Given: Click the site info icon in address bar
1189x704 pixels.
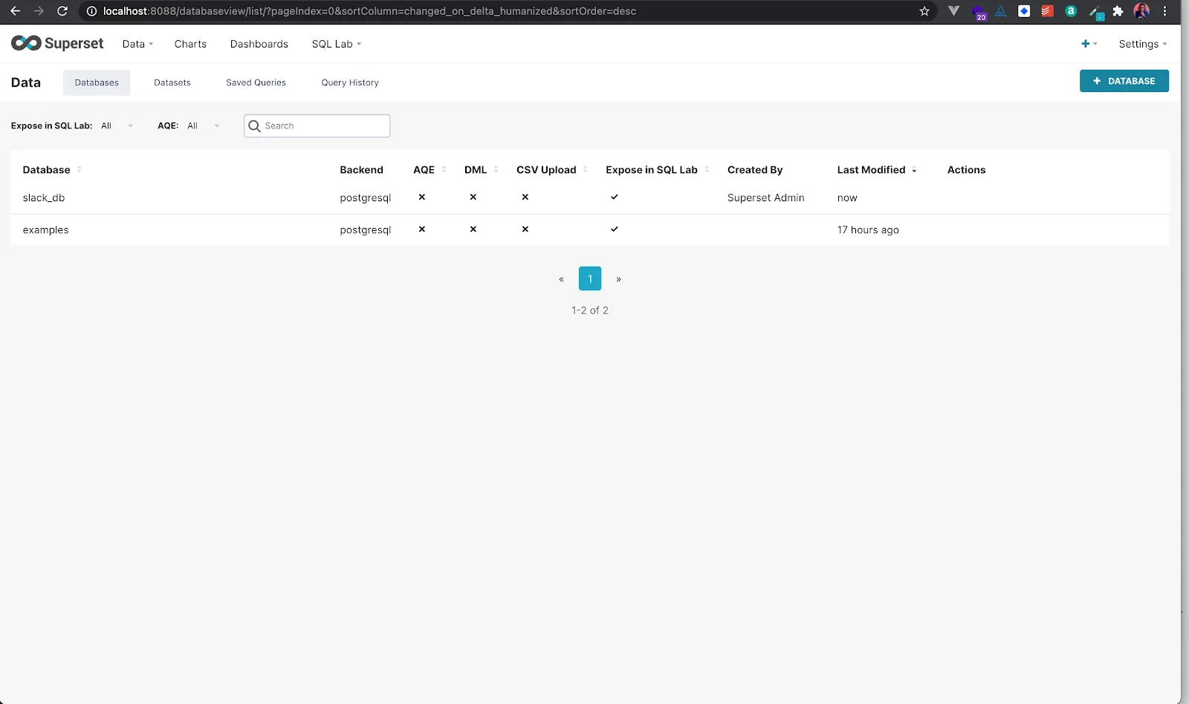Looking at the screenshot, I should click(x=91, y=11).
